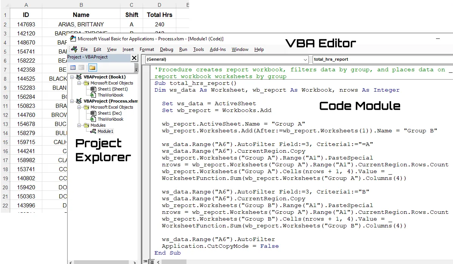Open the Format menu
This screenshot has height=264, width=453.
coord(147,49)
